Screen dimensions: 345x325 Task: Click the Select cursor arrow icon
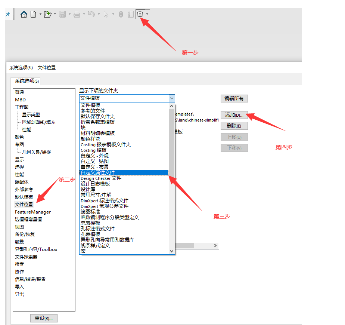pyautogui.click(x=106, y=14)
